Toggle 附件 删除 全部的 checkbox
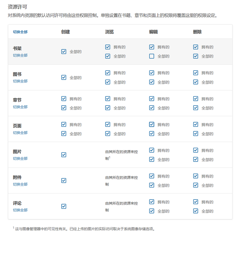Viewport: 242px width, 269px height. click(195, 185)
